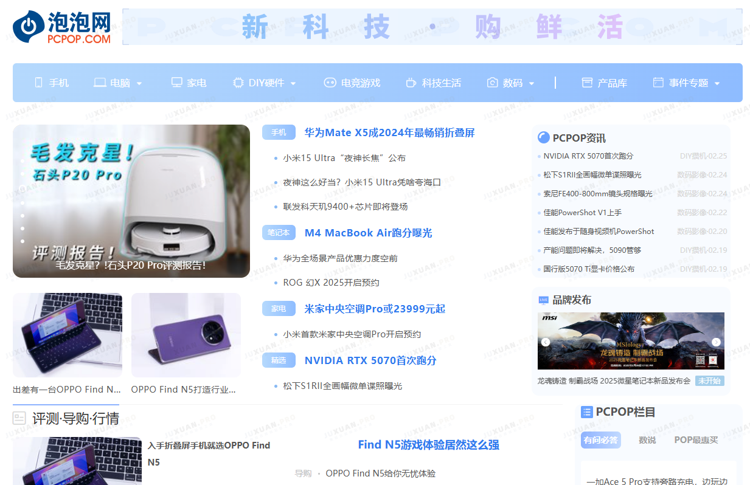Open headline NVIDIA RTX 5070首次跑分

pos(370,360)
